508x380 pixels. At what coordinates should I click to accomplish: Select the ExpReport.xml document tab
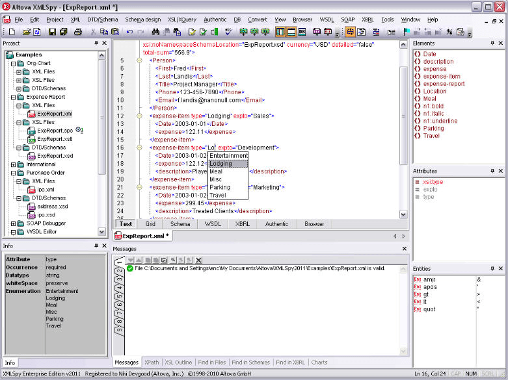tap(142, 236)
